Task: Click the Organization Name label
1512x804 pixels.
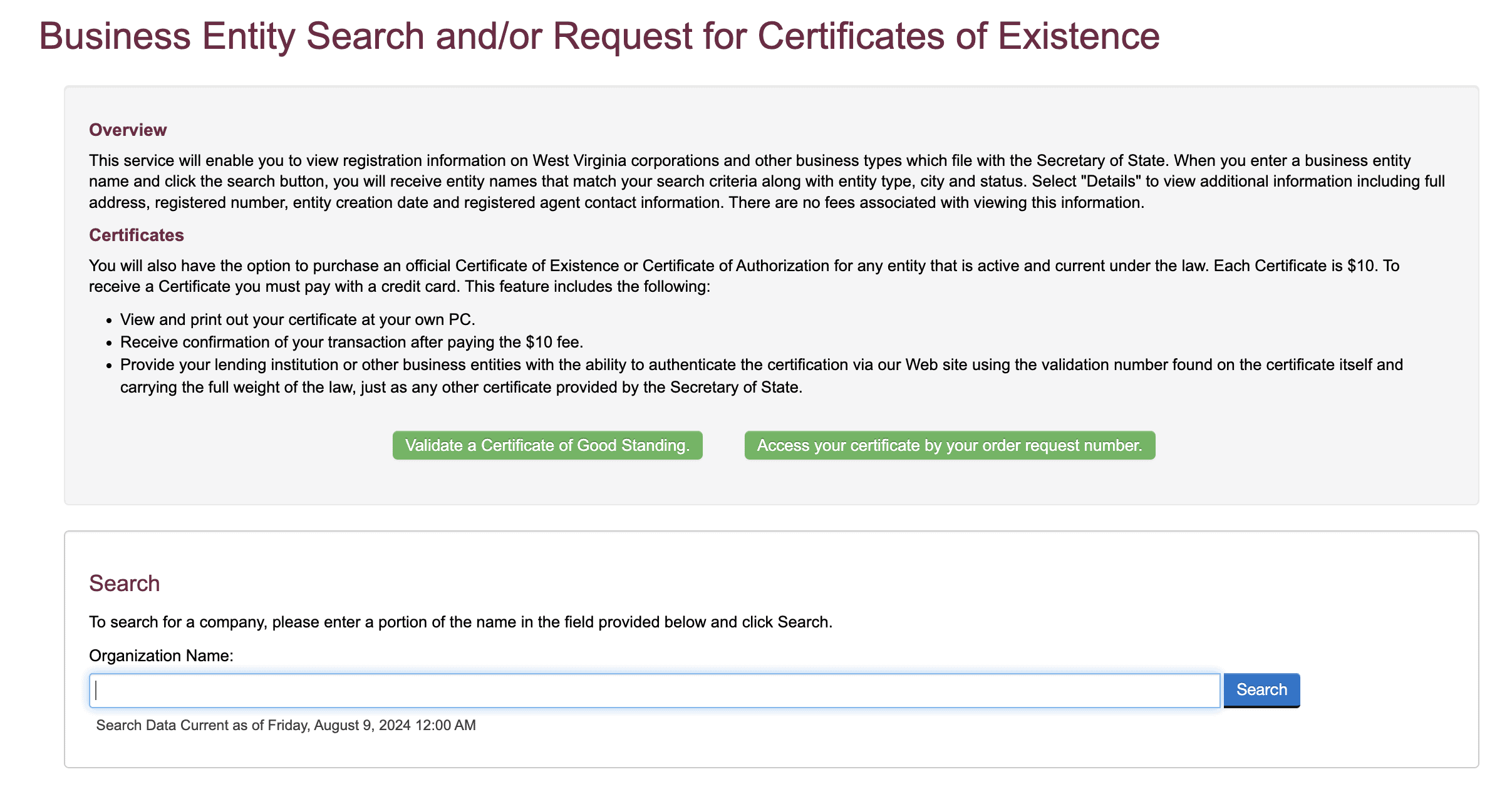Action: coord(161,656)
